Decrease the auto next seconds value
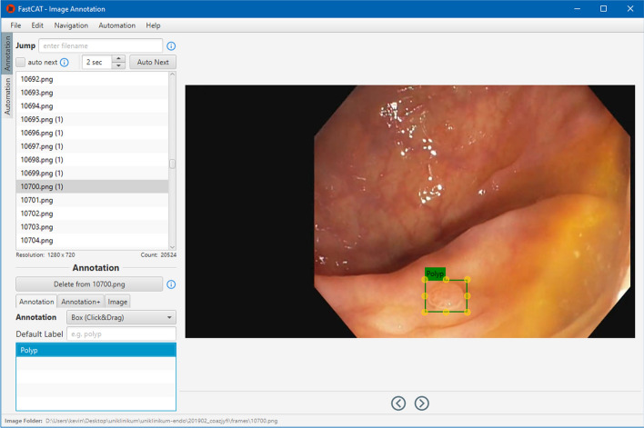This screenshot has width=644, height=428. pos(118,66)
